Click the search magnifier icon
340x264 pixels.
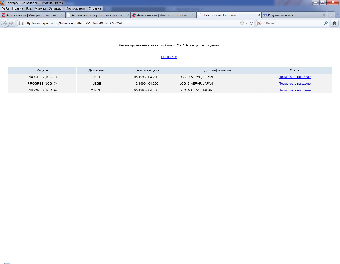326,23
